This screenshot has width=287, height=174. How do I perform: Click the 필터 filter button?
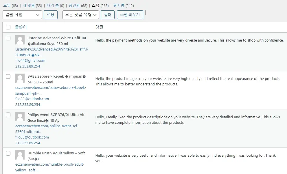click(x=108, y=15)
